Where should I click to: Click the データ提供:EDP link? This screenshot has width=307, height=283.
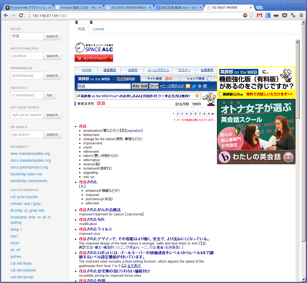173,86
